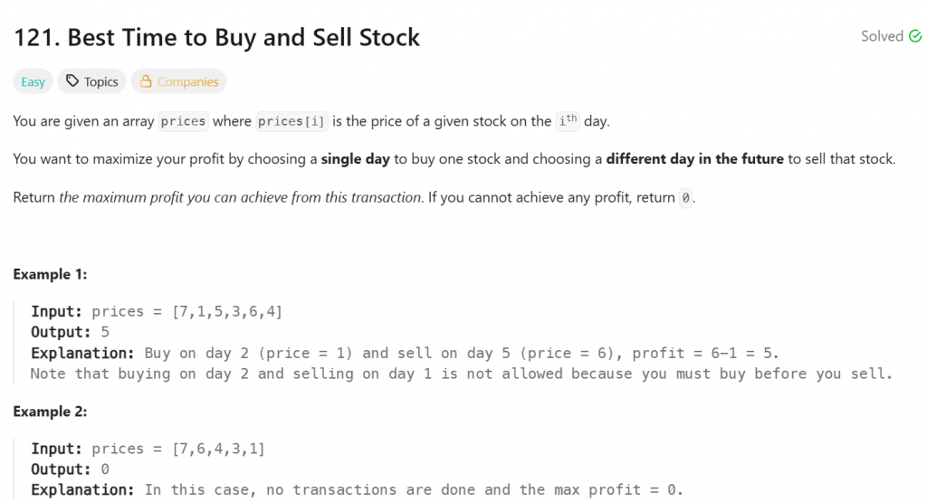The width and height of the screenshot is (927, 502).
Task: Click the lock icon on Companies
Action: pos(146,81)
